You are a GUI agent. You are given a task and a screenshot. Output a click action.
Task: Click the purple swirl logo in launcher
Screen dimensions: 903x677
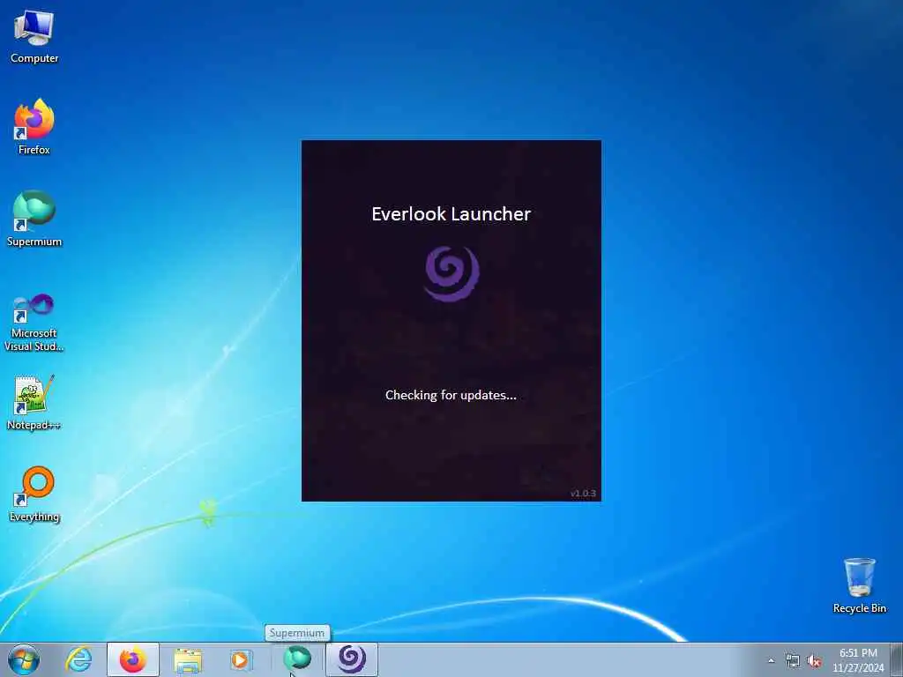[x=451, y=273]
